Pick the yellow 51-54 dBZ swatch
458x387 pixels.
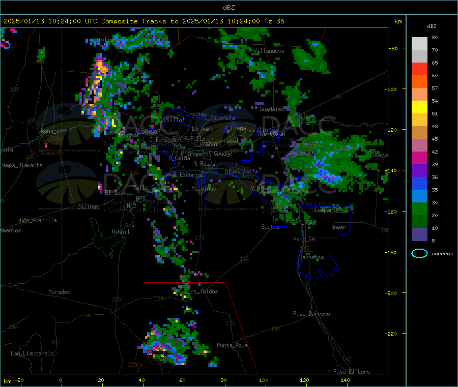point(419,107)
